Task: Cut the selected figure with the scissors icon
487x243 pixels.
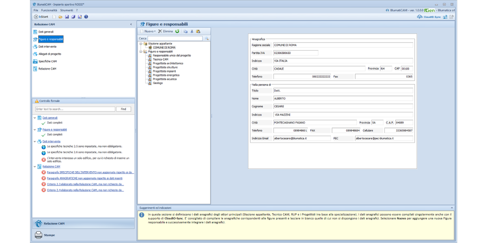Action: tap(192, 31)
